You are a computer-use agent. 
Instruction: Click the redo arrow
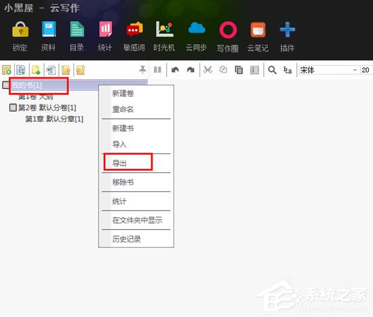191,70
